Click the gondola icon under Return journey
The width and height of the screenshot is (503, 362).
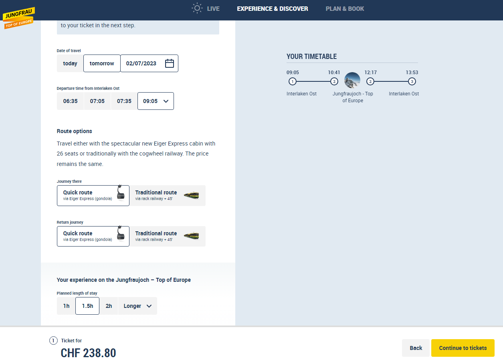click(x=121, y=234)
